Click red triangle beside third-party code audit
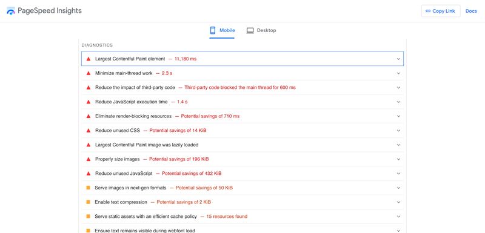This screenshot has width=485, height=233. 89,87
